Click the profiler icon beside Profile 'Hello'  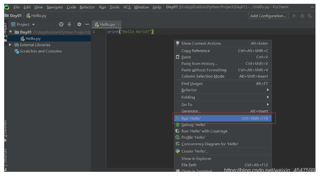coord(177,137)
